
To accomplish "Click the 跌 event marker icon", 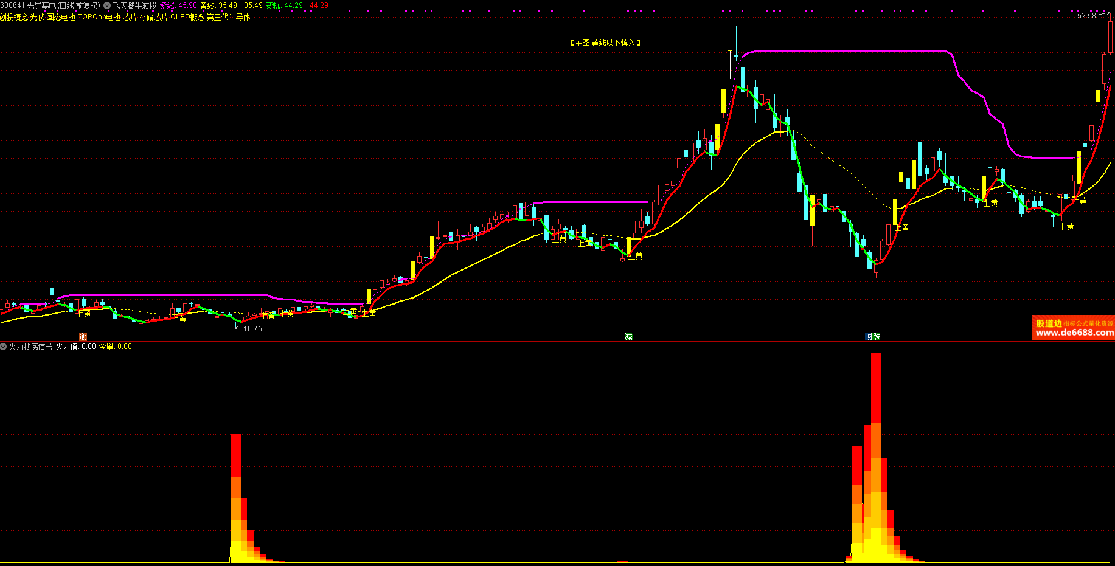I will coord(877,336).
